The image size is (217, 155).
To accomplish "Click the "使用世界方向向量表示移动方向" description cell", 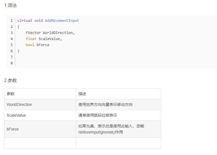I will click(x=105, y=105).
